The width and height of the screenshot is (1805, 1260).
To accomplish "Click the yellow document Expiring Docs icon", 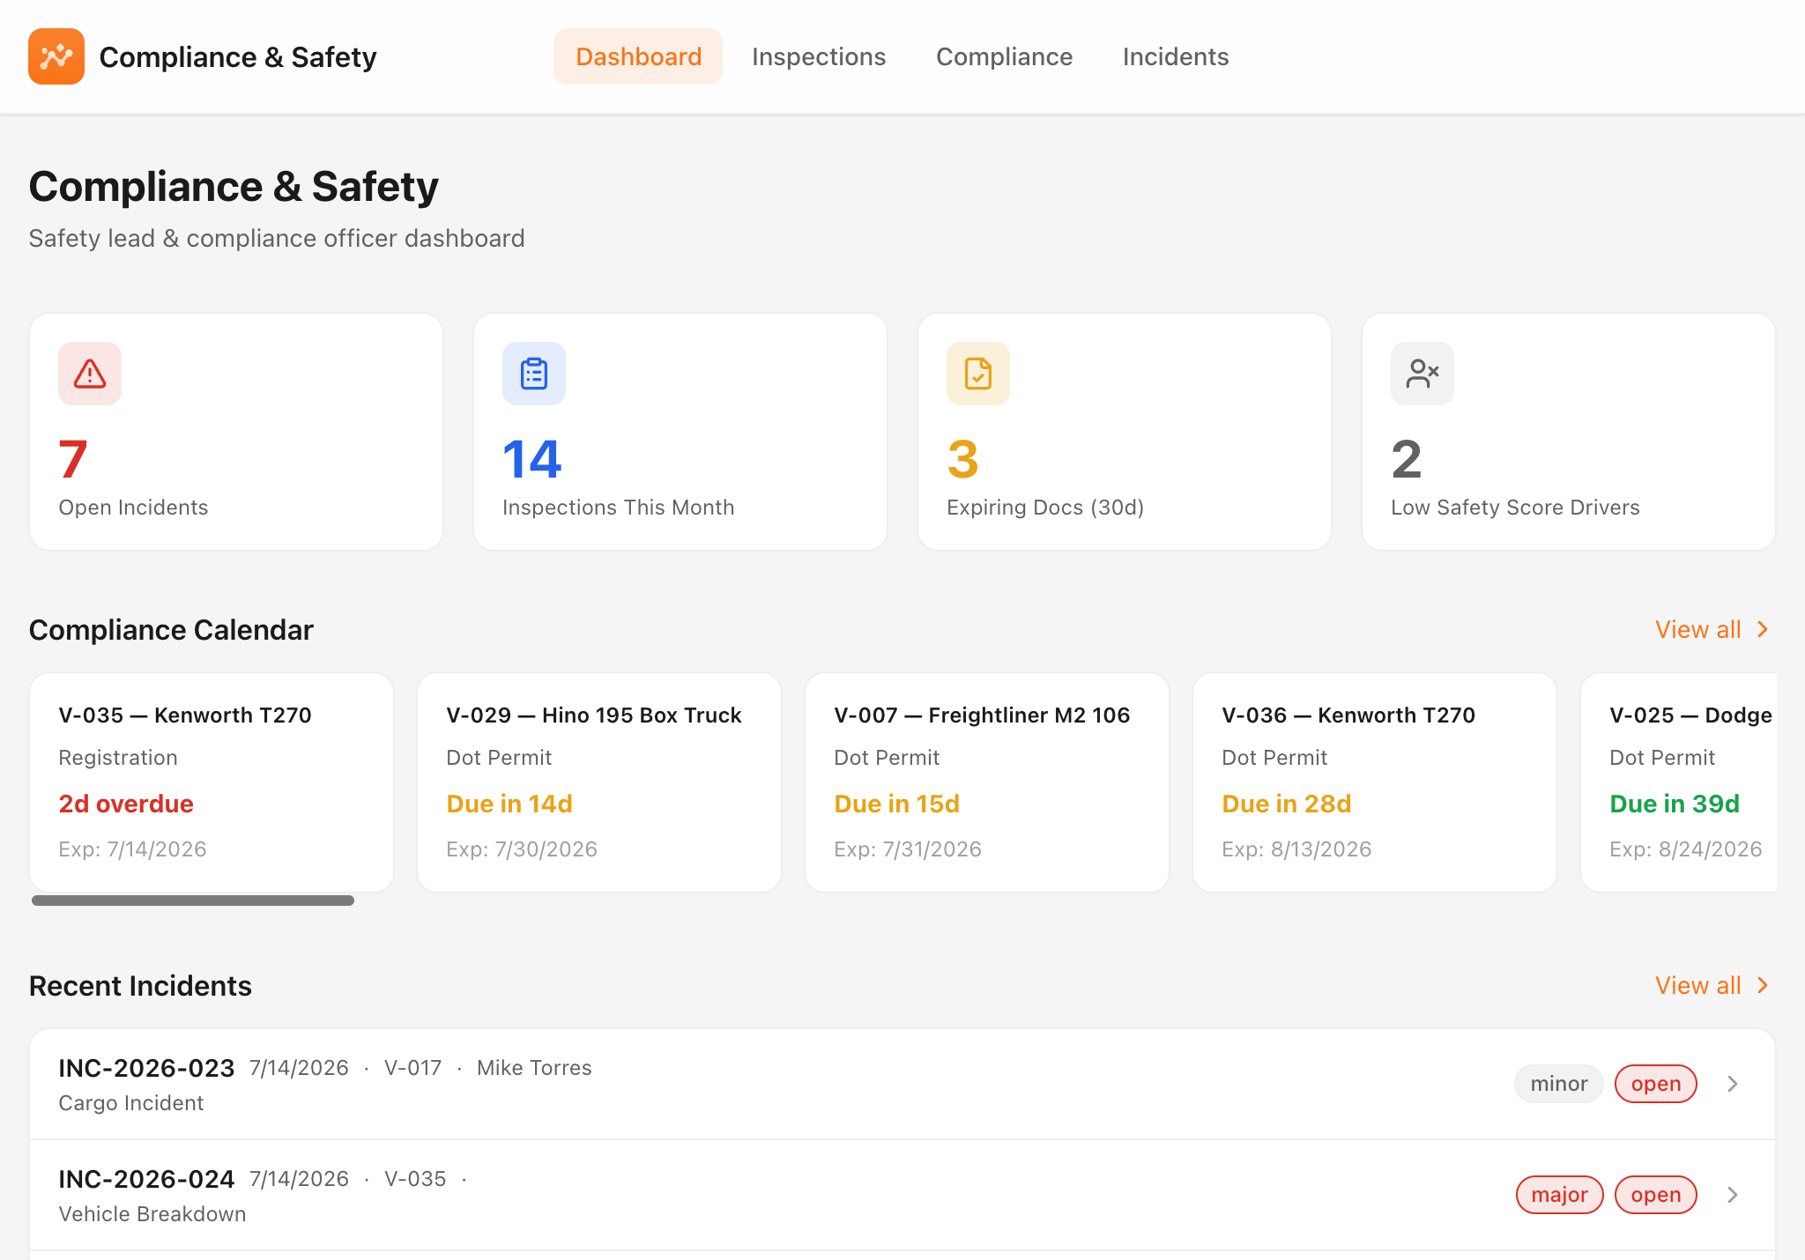I will click(978, 374).
